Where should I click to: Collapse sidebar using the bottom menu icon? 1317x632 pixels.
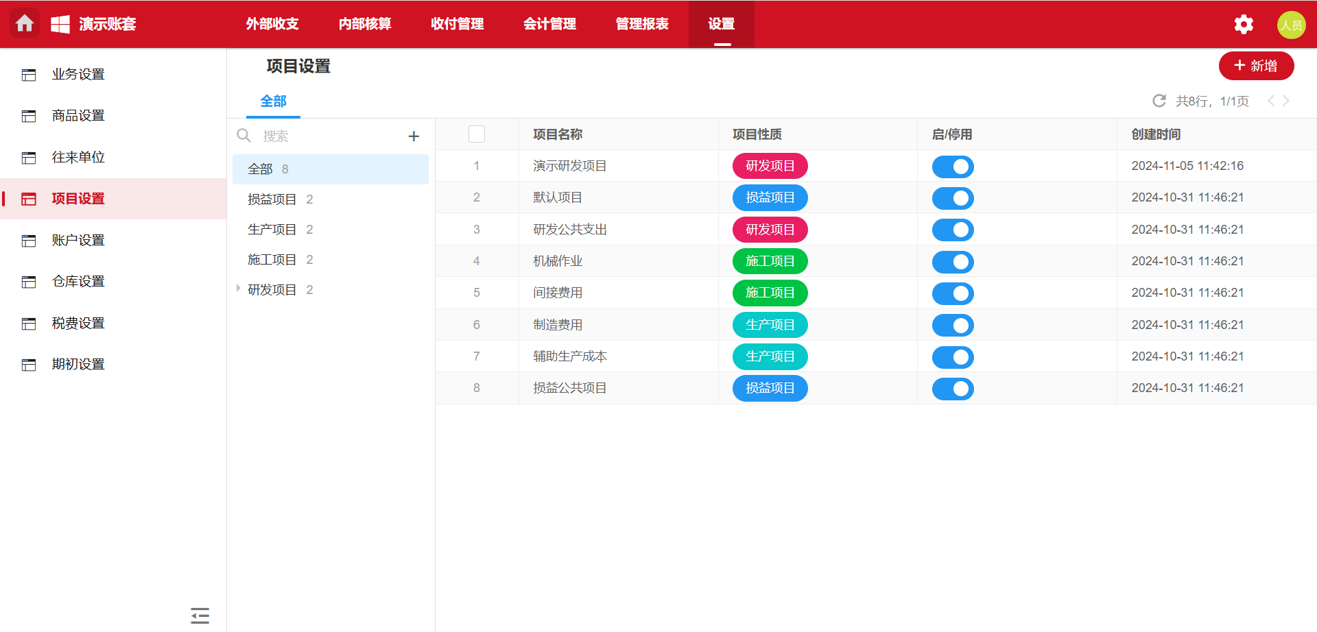(x=200, y=615)
